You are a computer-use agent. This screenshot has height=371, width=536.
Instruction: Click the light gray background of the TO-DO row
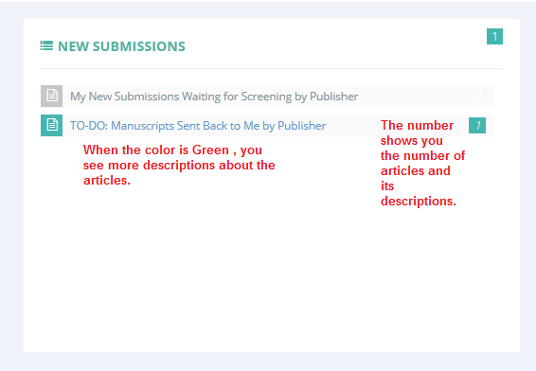[x=352, y=126]
